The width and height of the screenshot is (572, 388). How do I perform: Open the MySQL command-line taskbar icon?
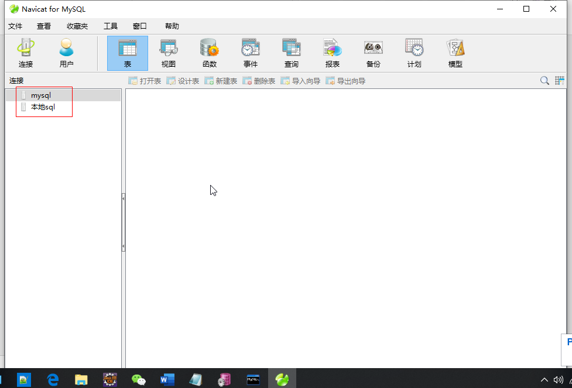[x=253, y=380]
